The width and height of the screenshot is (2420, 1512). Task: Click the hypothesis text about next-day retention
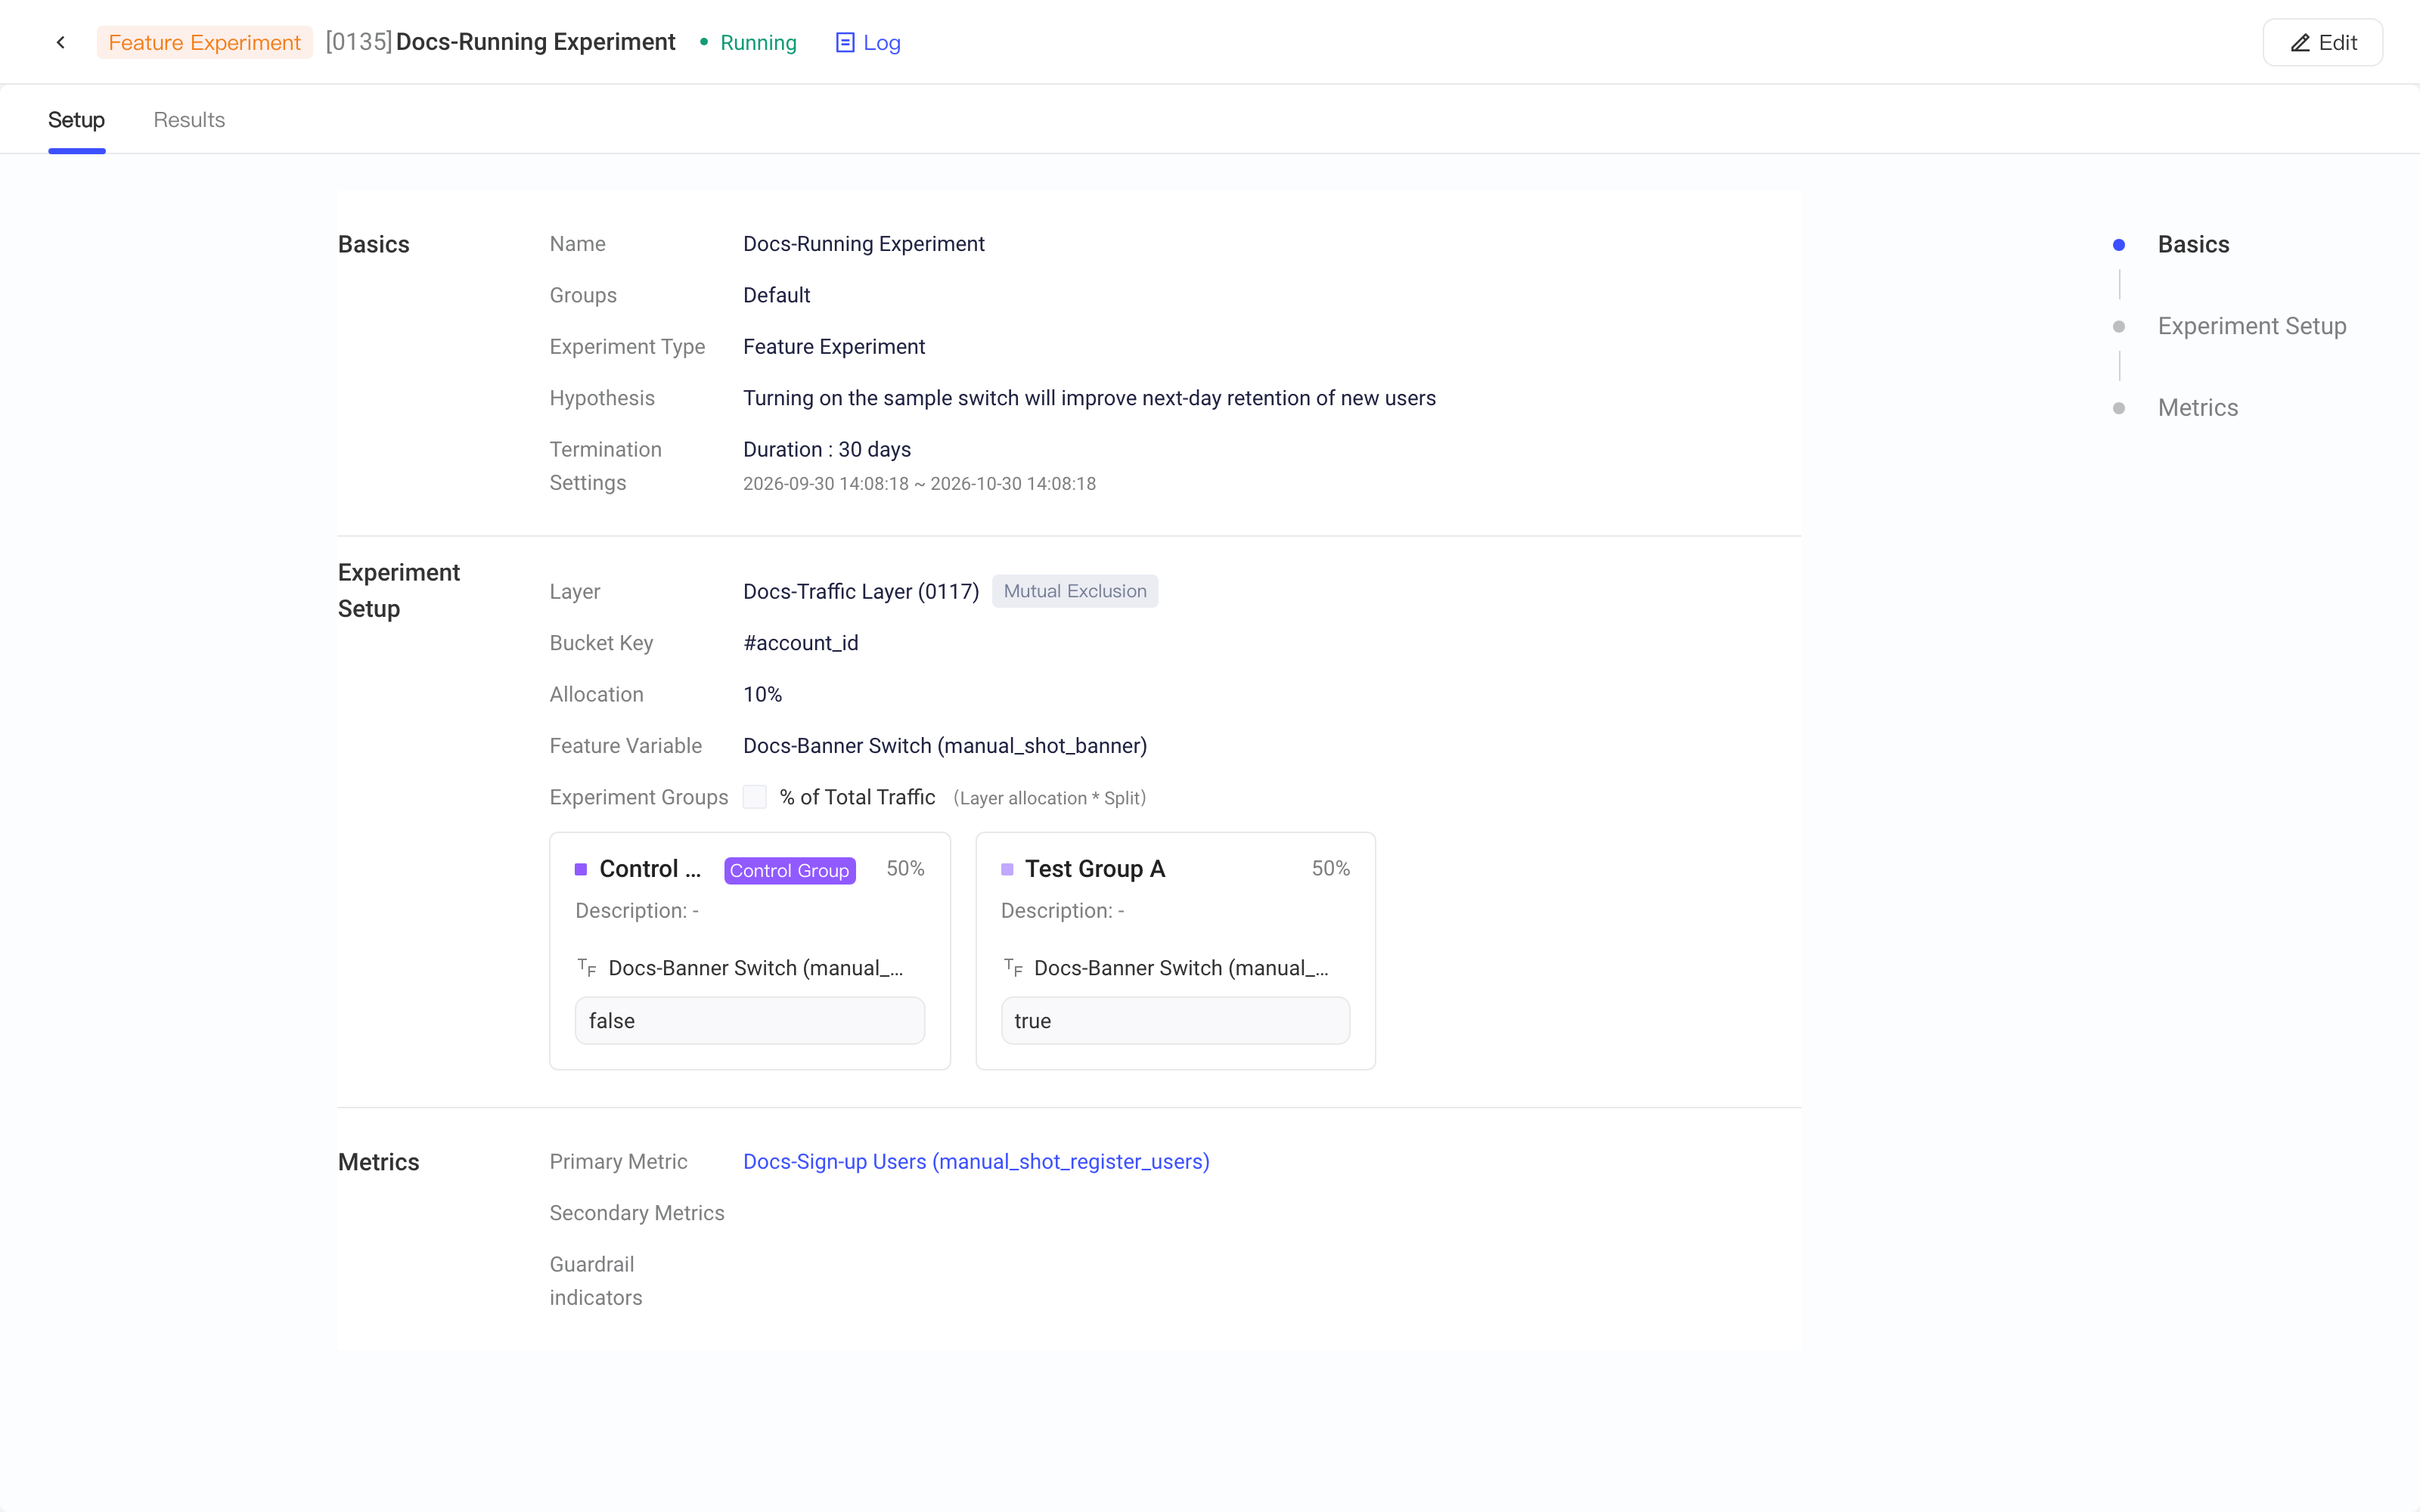[x=1089, y=398]
